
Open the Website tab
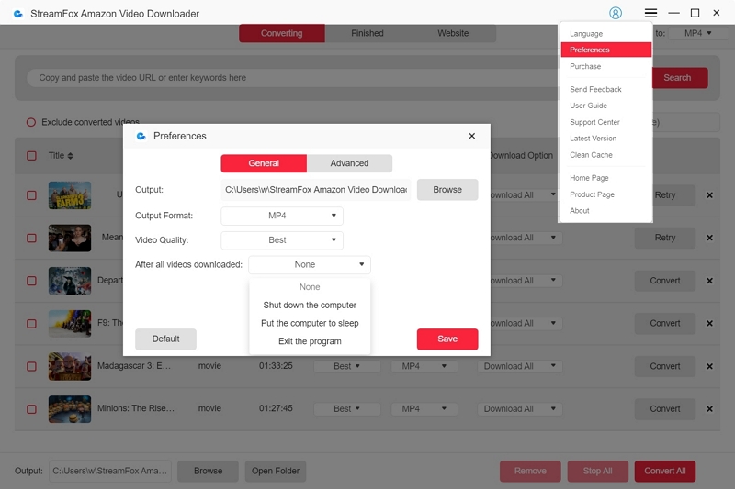[453, 33]
